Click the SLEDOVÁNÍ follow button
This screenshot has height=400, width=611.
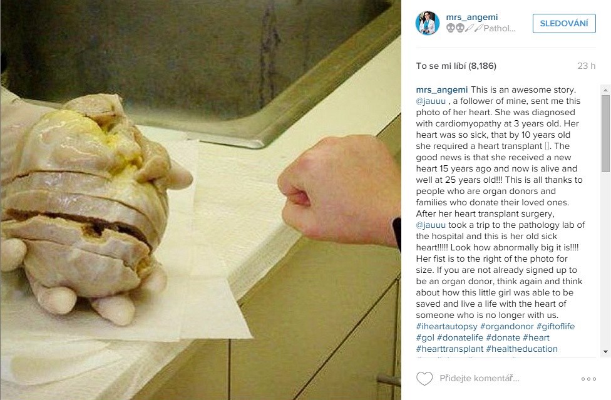click(x=564, y=23)
